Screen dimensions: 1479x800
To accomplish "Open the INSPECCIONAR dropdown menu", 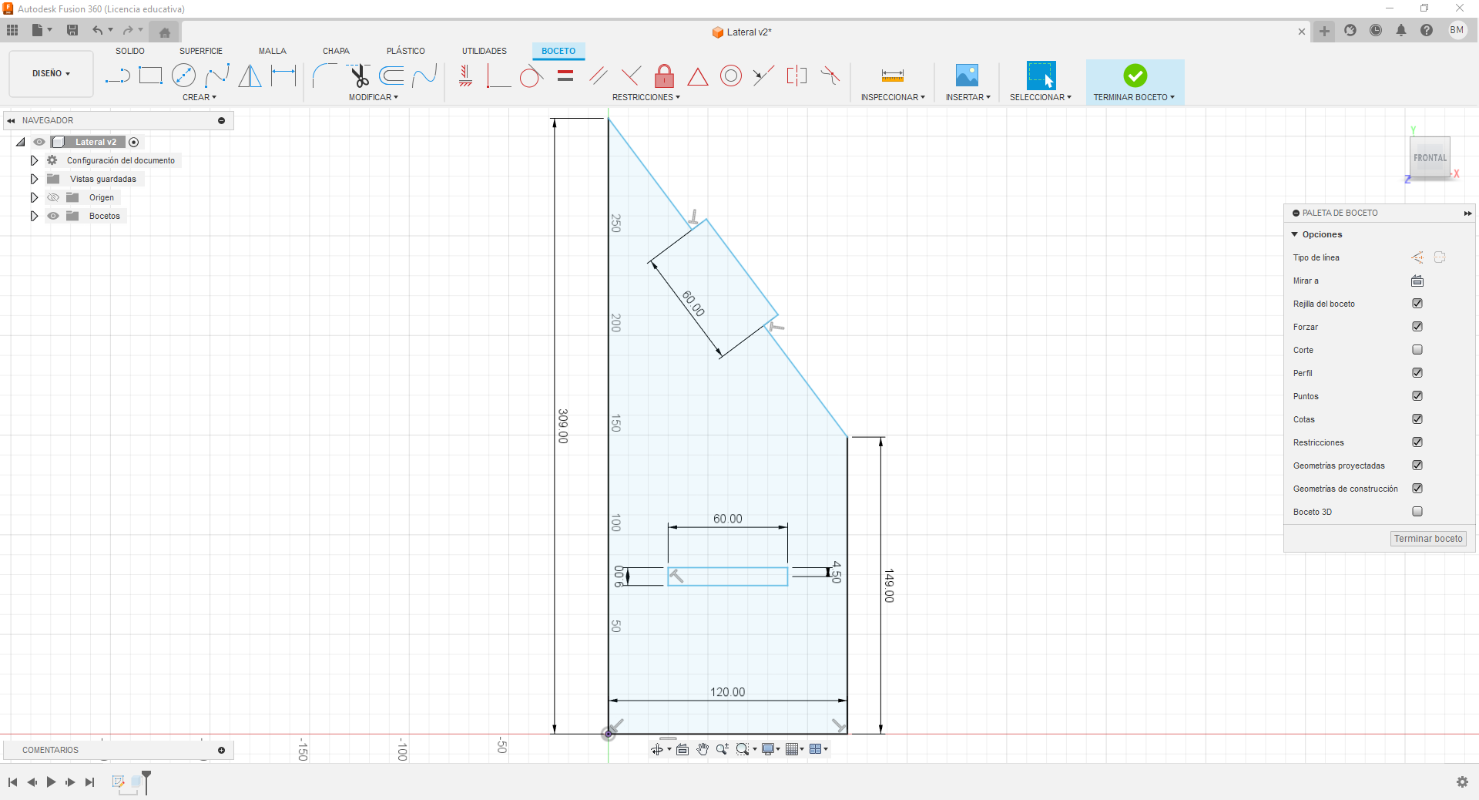I will (893, 97).
